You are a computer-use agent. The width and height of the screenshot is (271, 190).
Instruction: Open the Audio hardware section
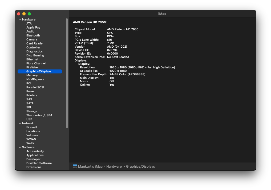30,31
